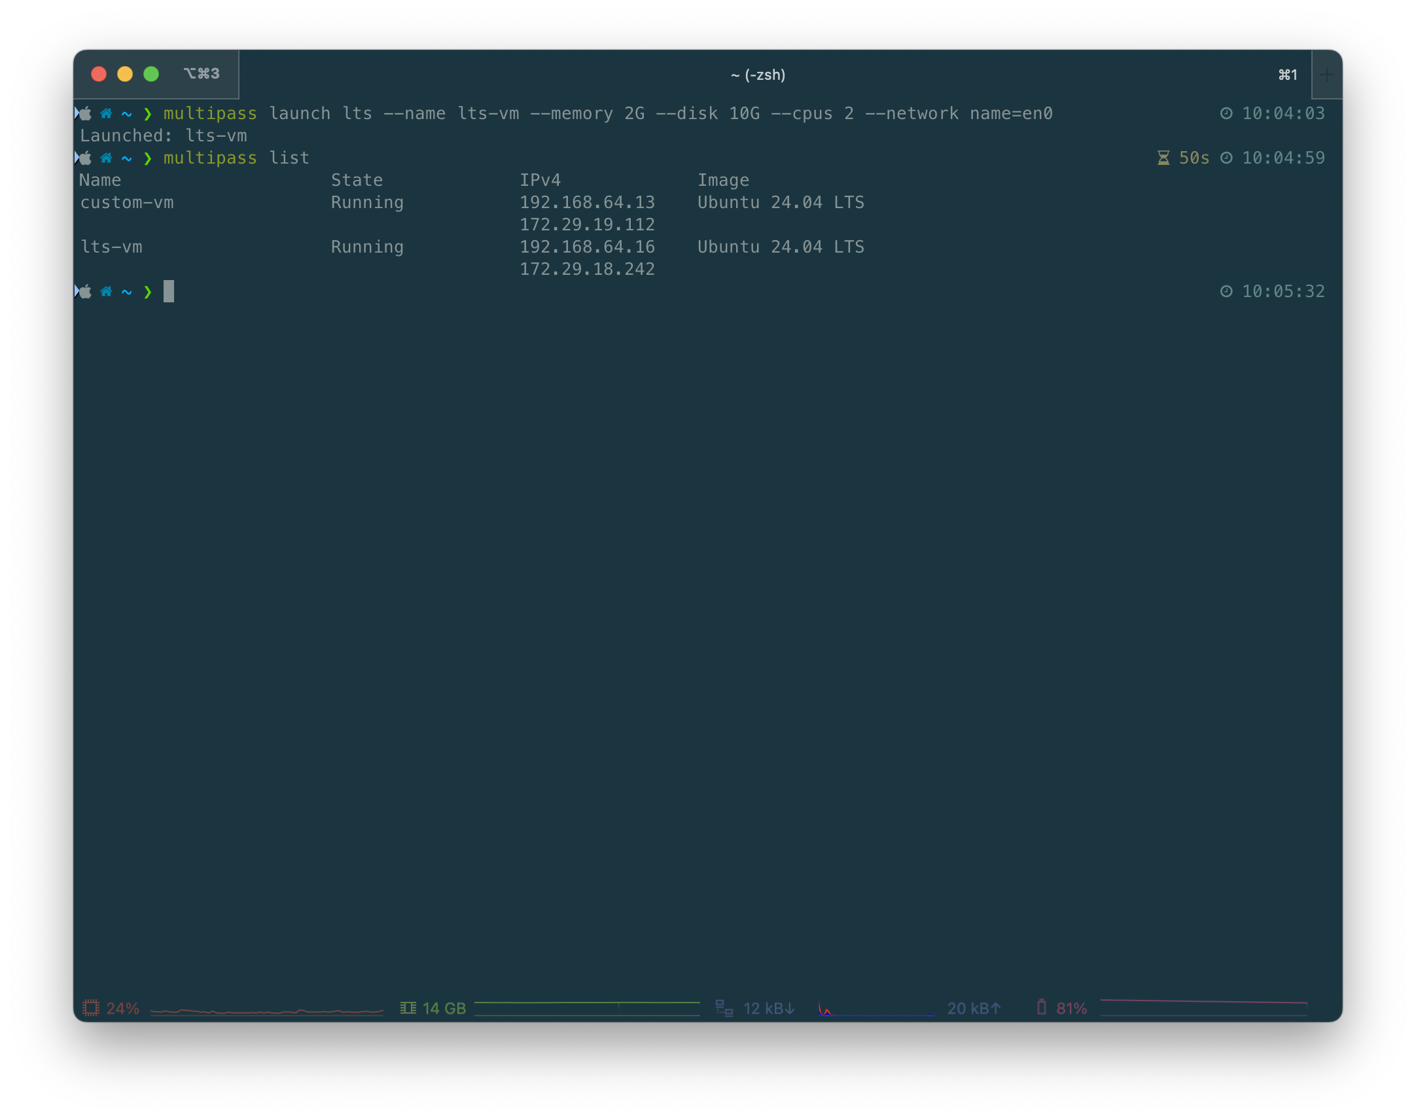Click the hourglass duration icon
1416x1119 pixels.
pyautogui.click(x=1163, y=158)
